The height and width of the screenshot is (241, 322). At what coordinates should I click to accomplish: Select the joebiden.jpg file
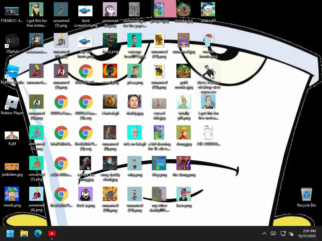click(12, 169)
